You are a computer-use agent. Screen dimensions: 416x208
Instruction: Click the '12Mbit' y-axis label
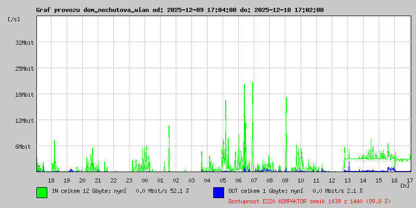coord(24,121)
